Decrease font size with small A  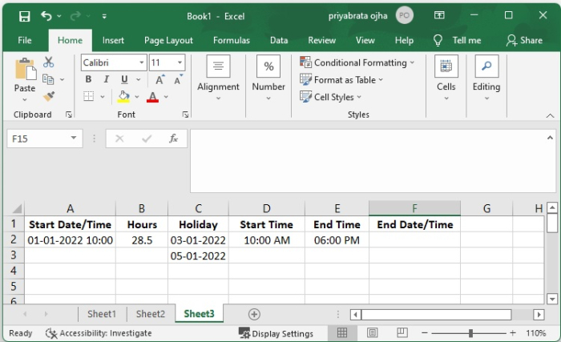point(178,79)
